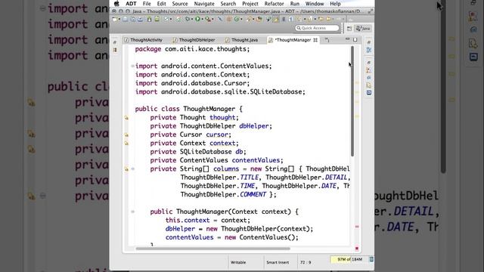The image size is (484, 272).
Task: Click the Run External Tools icon
Action: point(208,19)
